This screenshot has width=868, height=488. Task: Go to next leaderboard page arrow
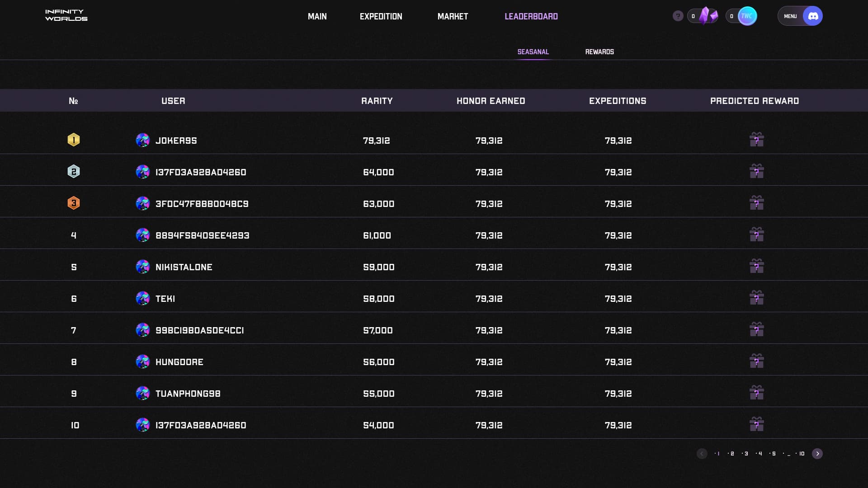tap(817, 454)
